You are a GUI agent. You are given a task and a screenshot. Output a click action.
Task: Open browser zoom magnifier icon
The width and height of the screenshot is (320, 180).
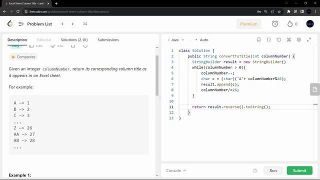265,11
